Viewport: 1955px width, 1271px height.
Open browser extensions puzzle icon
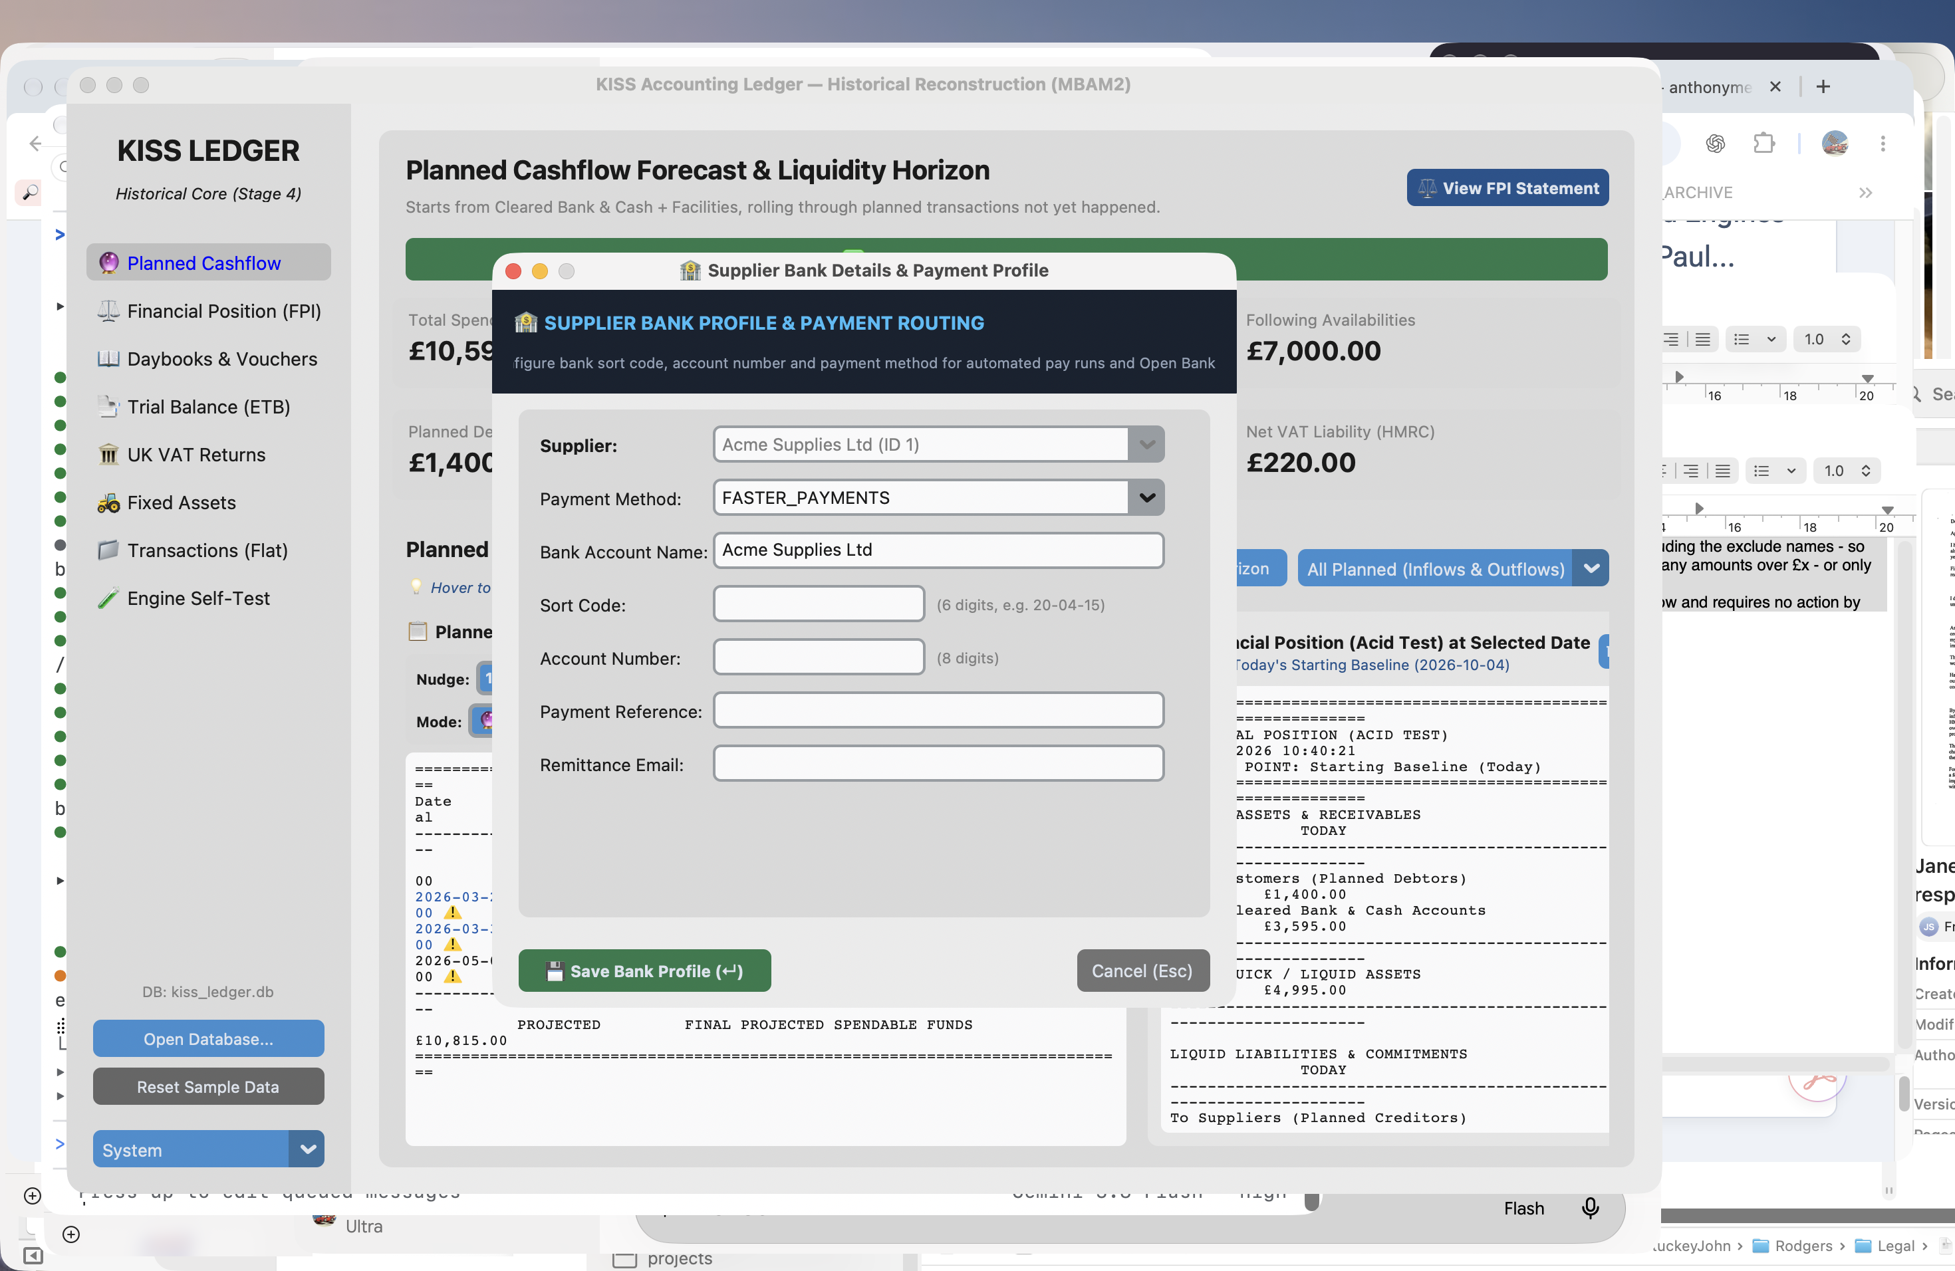pyautogui.click(x=1763, y=144)
